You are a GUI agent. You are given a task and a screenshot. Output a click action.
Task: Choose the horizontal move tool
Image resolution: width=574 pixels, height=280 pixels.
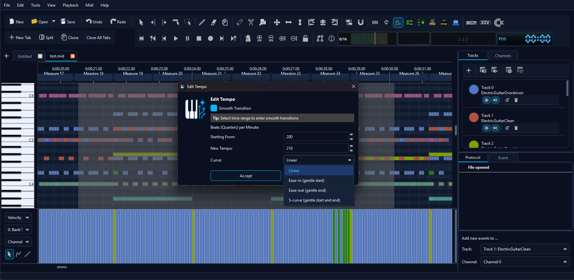click(288, 22)
